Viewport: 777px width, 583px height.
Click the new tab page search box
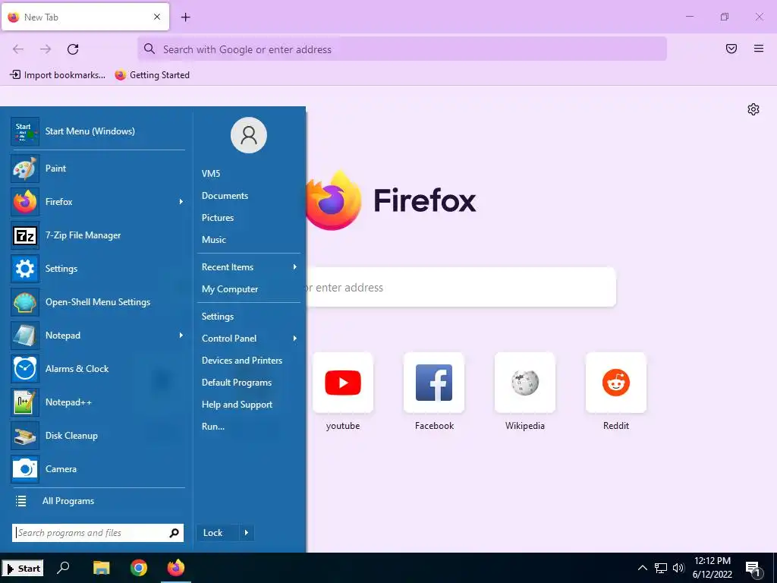pyautogui.click(x=461, y=288)
